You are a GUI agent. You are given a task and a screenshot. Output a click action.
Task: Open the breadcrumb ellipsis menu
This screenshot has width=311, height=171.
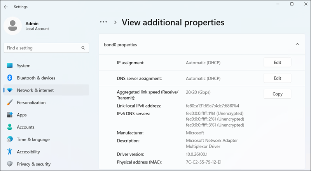pos(103,22)
